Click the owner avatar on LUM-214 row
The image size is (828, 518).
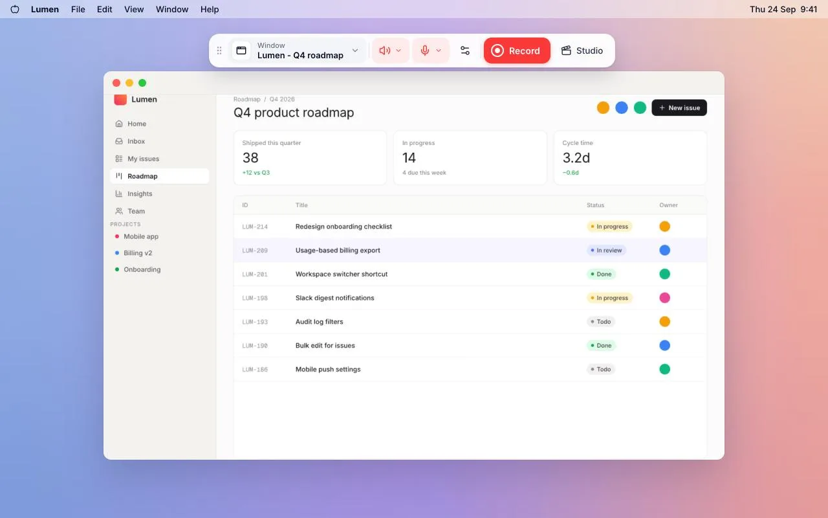pos(664,227)
